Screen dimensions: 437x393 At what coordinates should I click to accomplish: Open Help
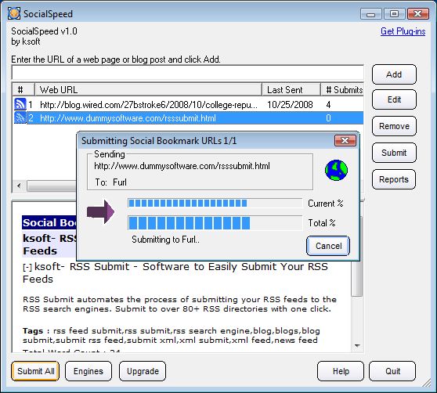click(341, 371)
